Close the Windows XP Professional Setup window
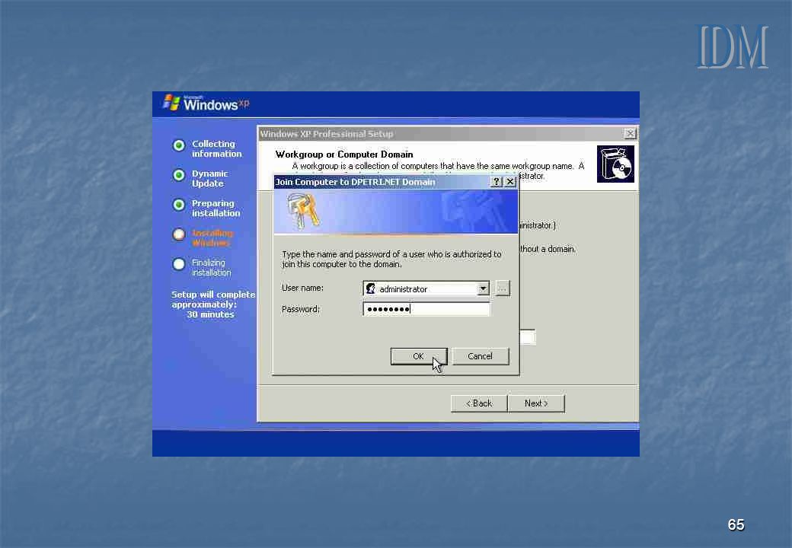Viewport: 792px width, 548px height. (x=630, y=133)
